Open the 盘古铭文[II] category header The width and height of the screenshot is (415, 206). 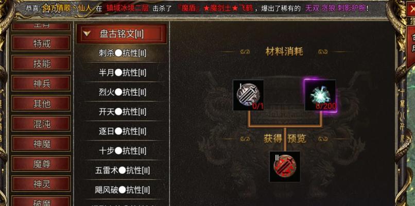[122, 34]
